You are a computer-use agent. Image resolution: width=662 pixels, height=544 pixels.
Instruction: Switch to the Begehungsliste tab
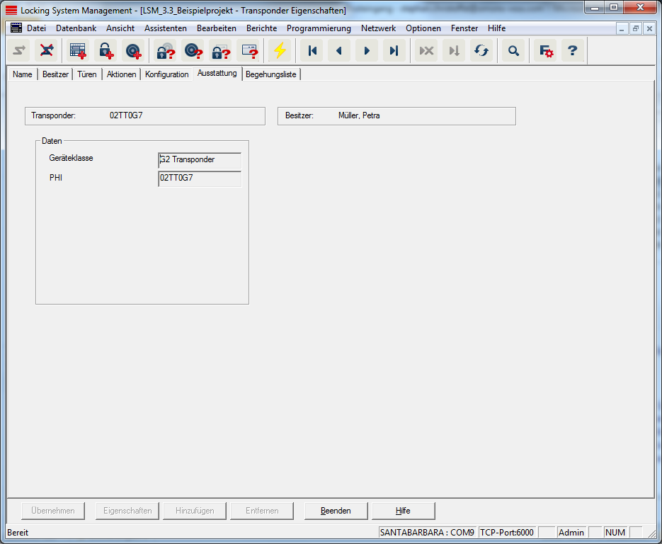[x=271, y=74]
